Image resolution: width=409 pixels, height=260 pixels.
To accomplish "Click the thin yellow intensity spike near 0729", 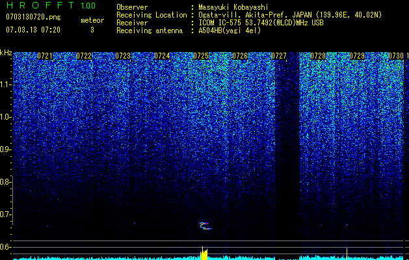I will click(347, 254).
